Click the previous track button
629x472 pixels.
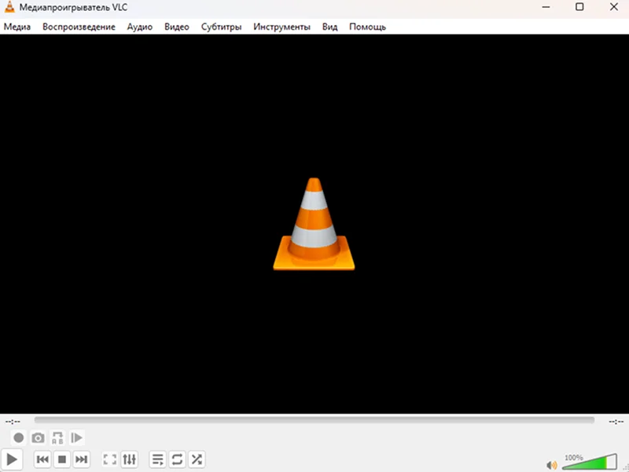43,459
